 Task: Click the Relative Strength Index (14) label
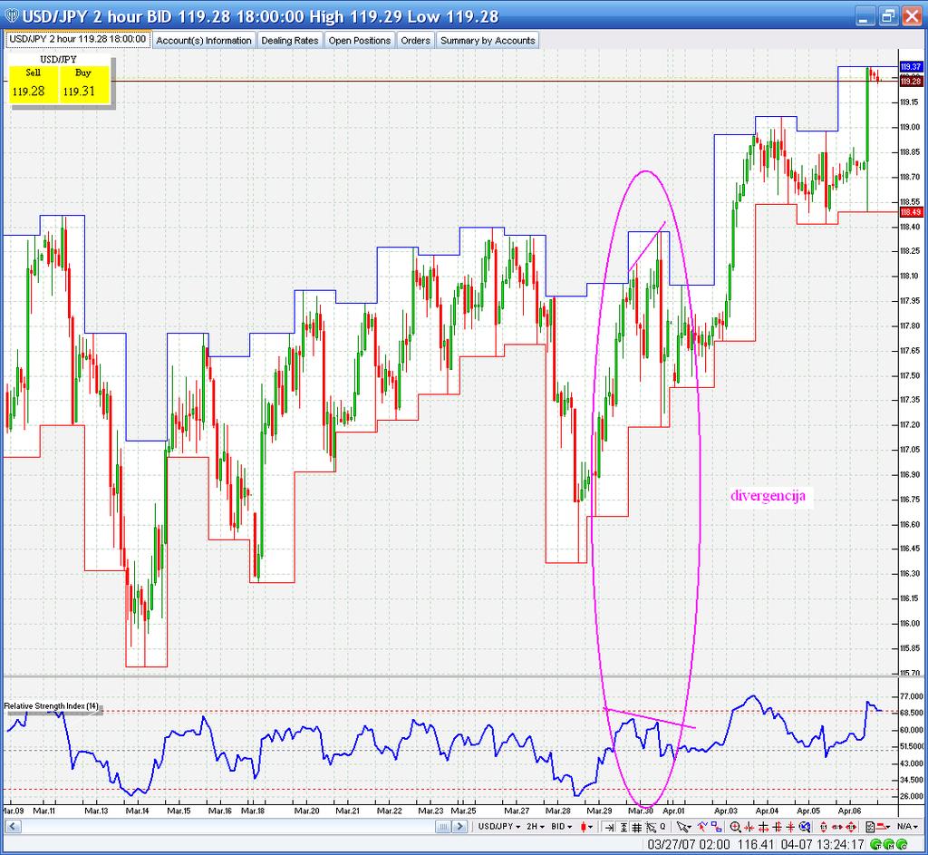pyautogui.click(x=52, y=705)
